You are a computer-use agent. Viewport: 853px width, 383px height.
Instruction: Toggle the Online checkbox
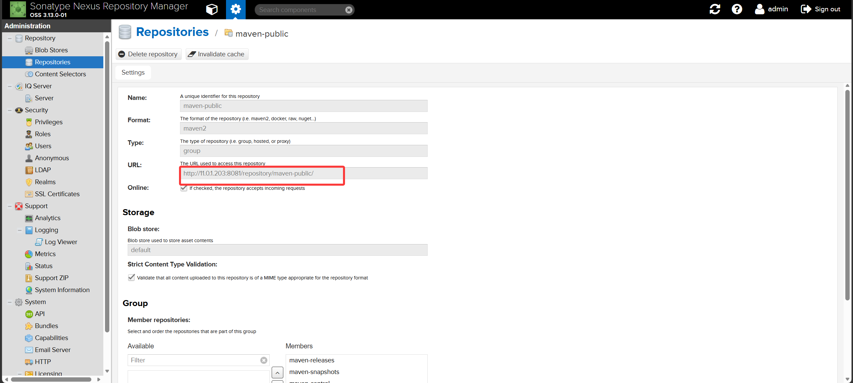click(x=184, y=188)
